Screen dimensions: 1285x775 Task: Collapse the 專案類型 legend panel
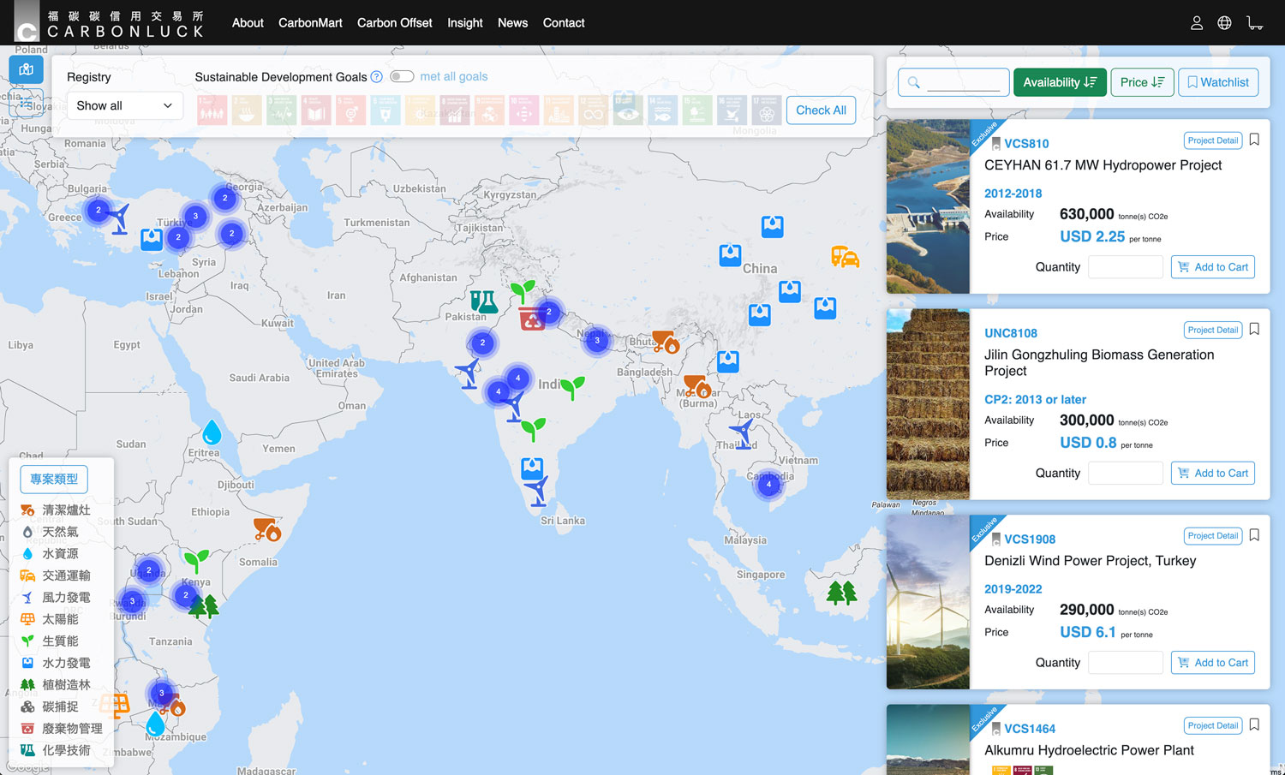click(54, 479)
